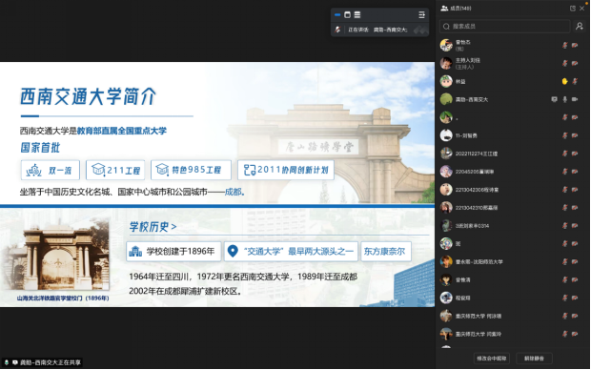Click the 修改会中昵称 rename button
Screen dimensions: 591x370
[492, 359]
